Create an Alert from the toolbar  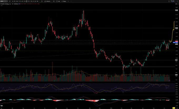[x=58, y=1]
